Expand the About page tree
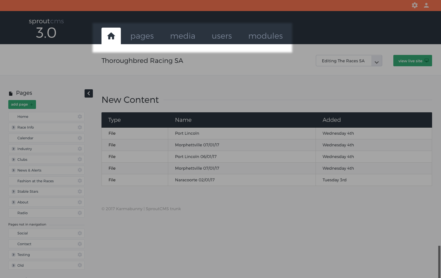Viewport: 441px width, 278px height. [14, 202]
